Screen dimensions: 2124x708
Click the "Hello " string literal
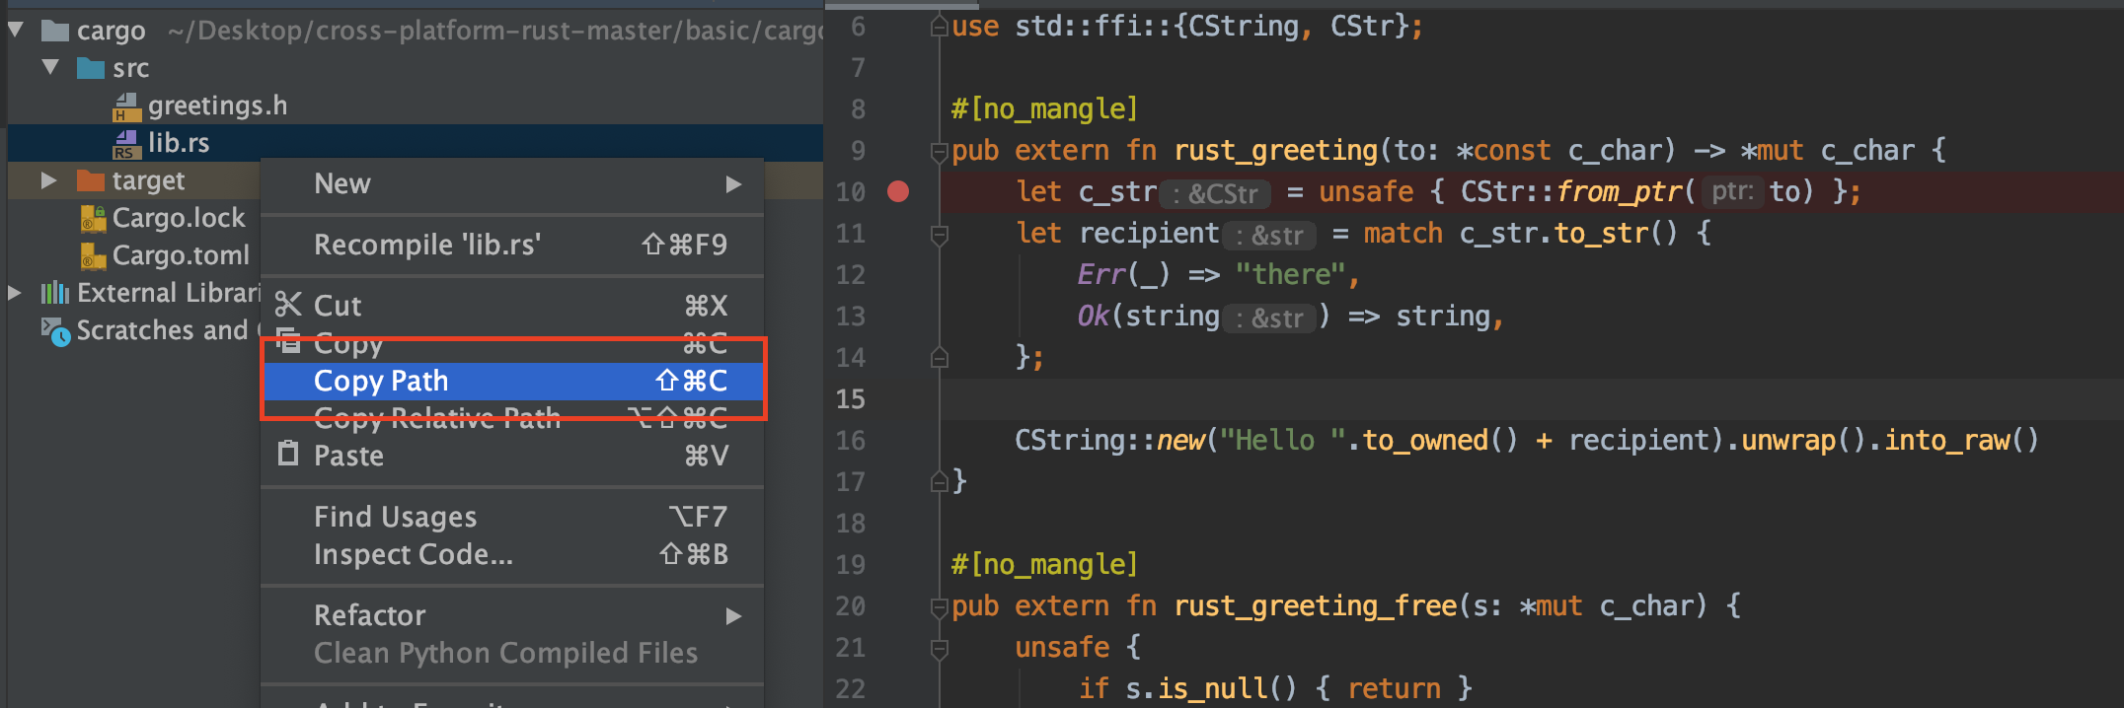pos(1282,440)
